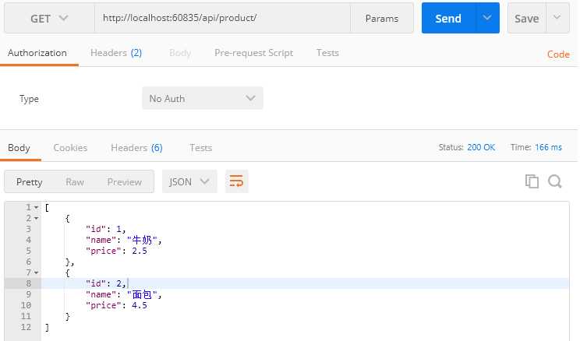Open the Send button dropdown arrow
580x341 pixels.
pos(487,18)
